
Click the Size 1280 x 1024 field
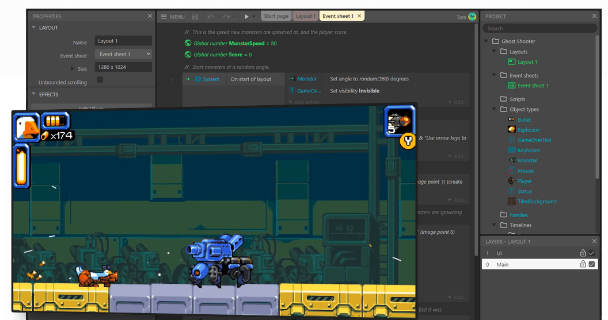(123, 67)
